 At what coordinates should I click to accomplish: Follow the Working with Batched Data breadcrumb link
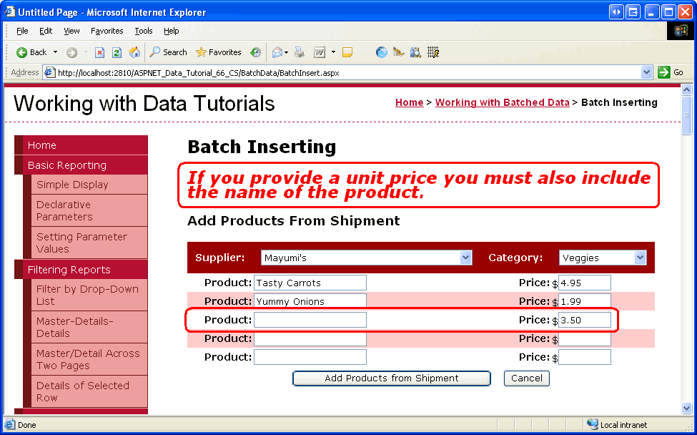coord(502,102)
